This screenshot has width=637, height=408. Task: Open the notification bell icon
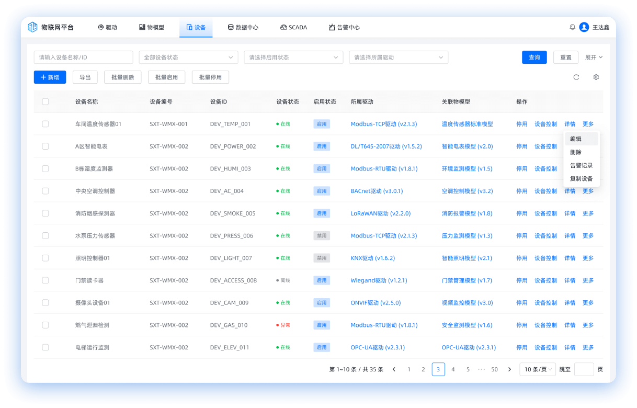[x=572, y=27]
